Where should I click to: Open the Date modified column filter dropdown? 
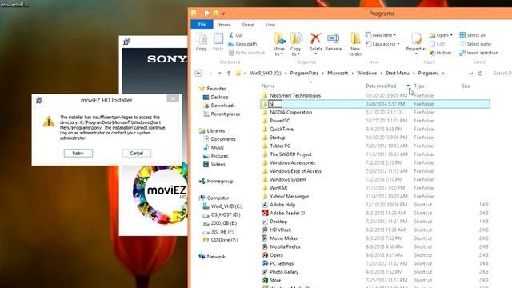pyautogui.click(x=408, y=86)
